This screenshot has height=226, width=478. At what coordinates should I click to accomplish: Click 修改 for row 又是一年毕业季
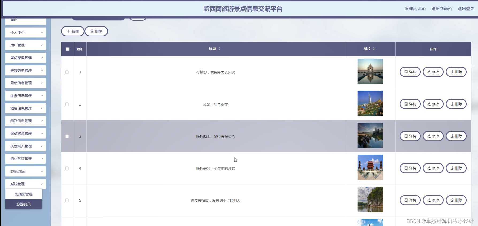click(433, 104)
